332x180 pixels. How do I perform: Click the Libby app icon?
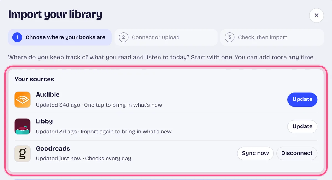pos(22,127)
